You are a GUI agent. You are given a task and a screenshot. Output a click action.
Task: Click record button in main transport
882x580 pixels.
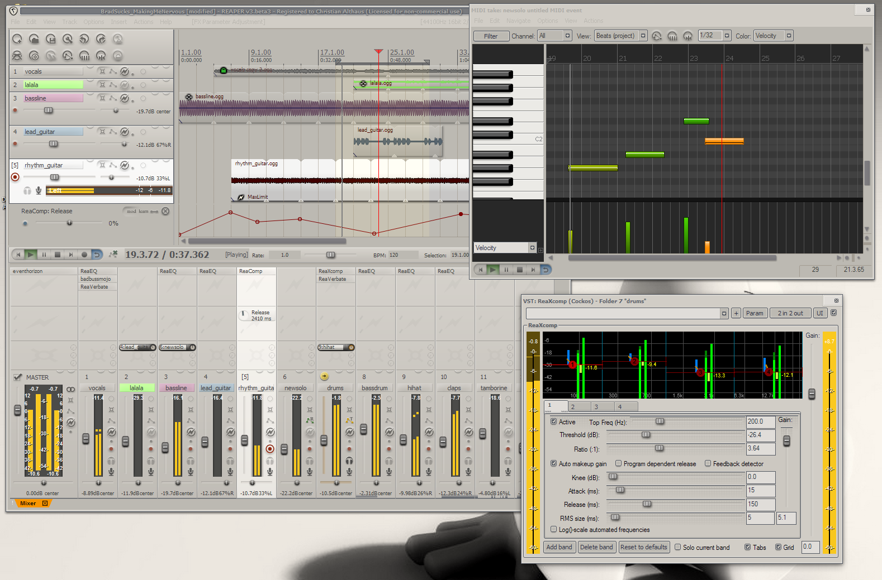tap(84, 255)
